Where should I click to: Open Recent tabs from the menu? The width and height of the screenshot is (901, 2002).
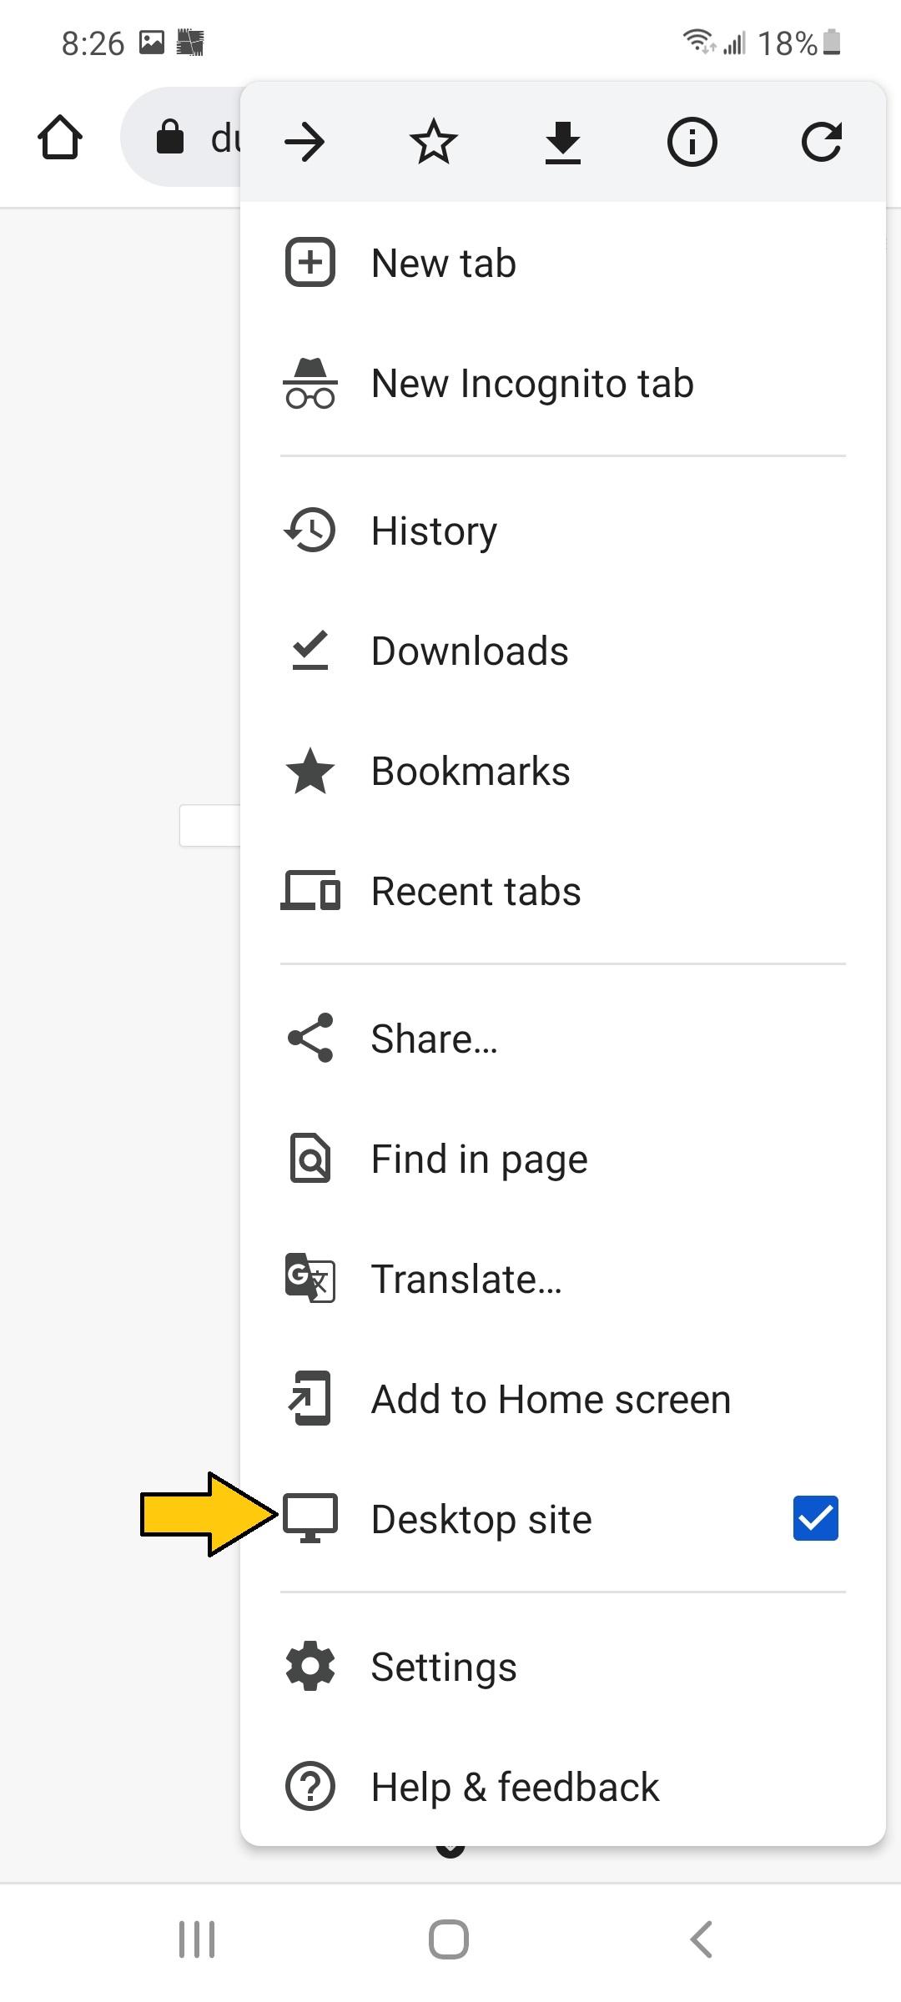click(x=476, y=890)
